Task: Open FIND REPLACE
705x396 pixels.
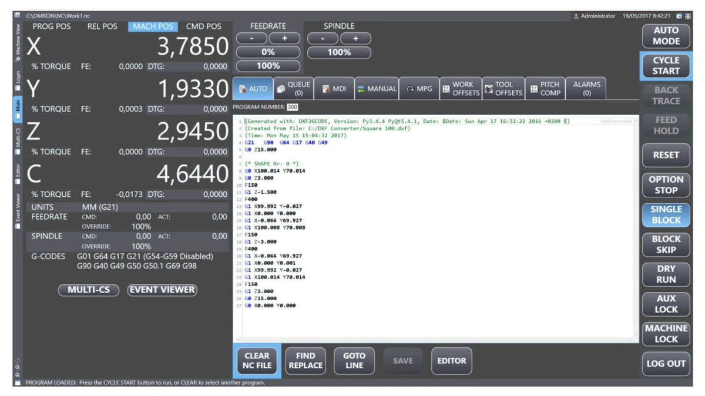Action: coord(305,361)
